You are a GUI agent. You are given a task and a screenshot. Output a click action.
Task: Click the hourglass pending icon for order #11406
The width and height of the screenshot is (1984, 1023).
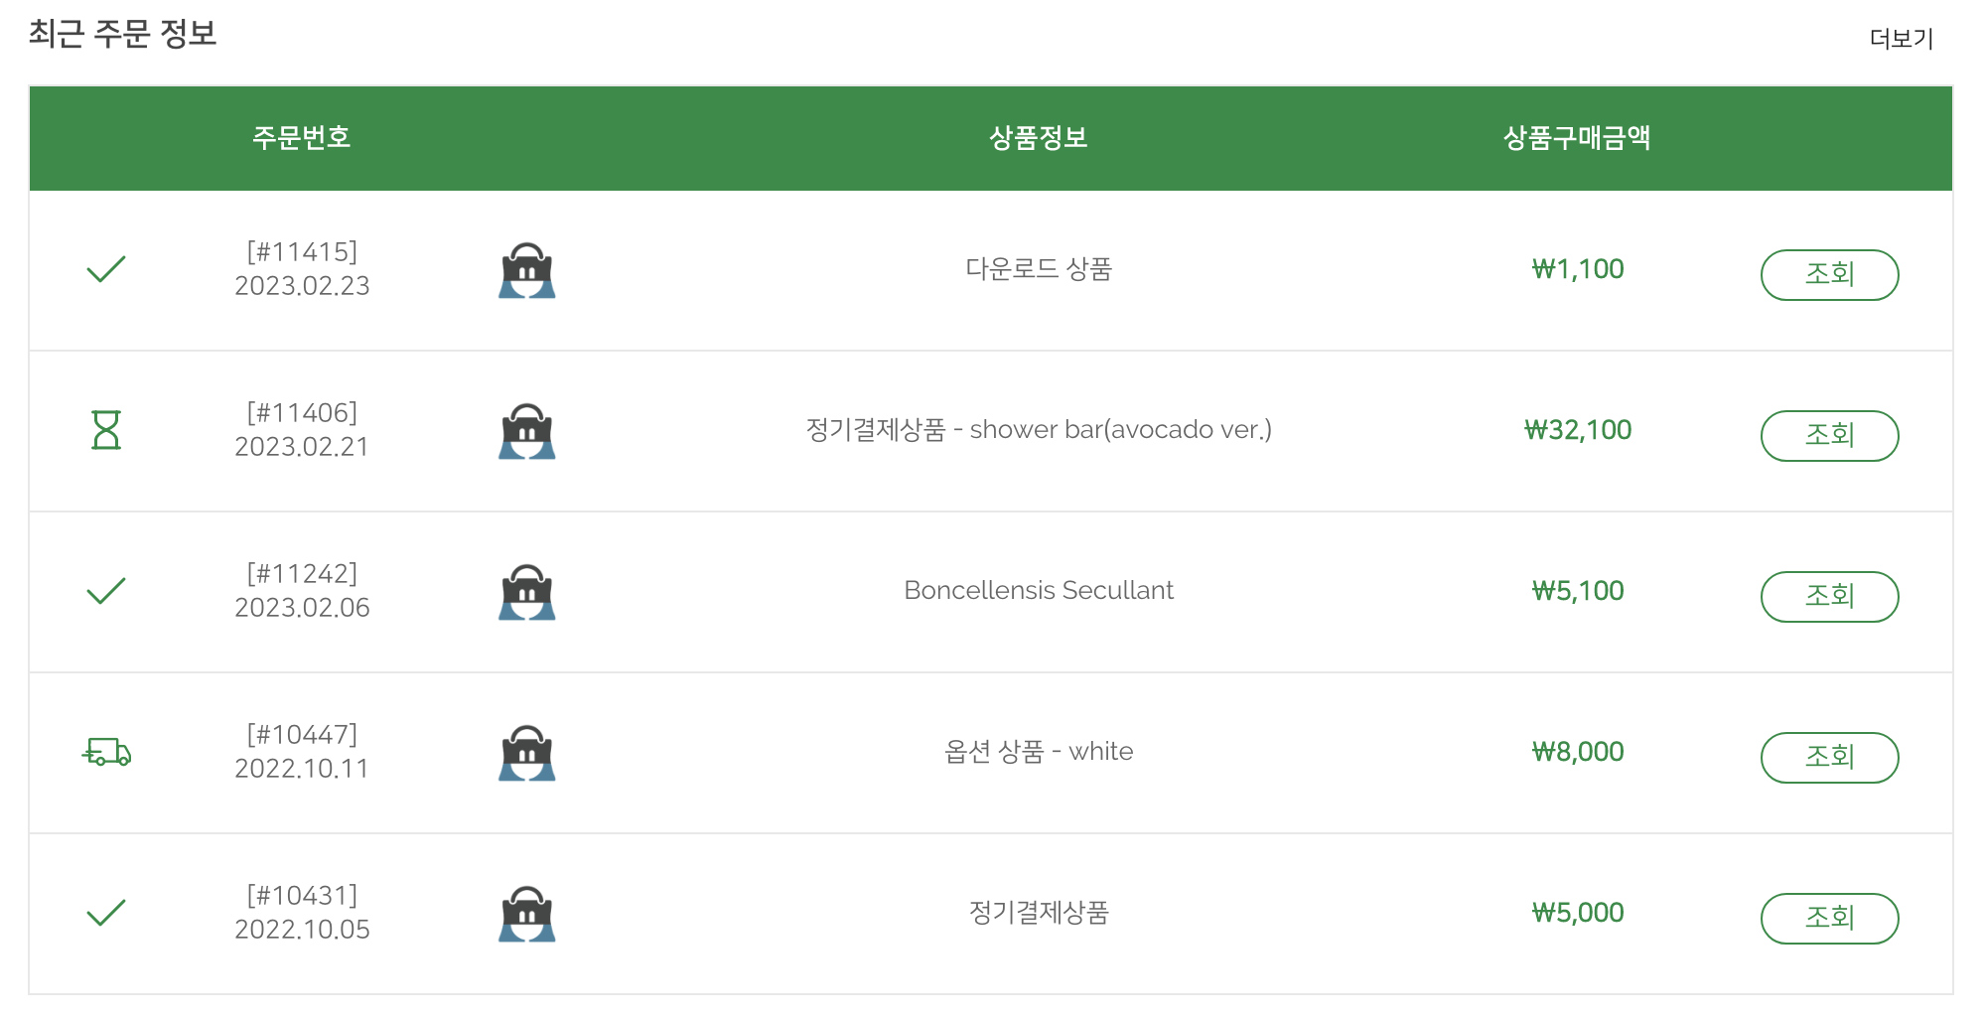pyautogui.click(x=106, y=430)
